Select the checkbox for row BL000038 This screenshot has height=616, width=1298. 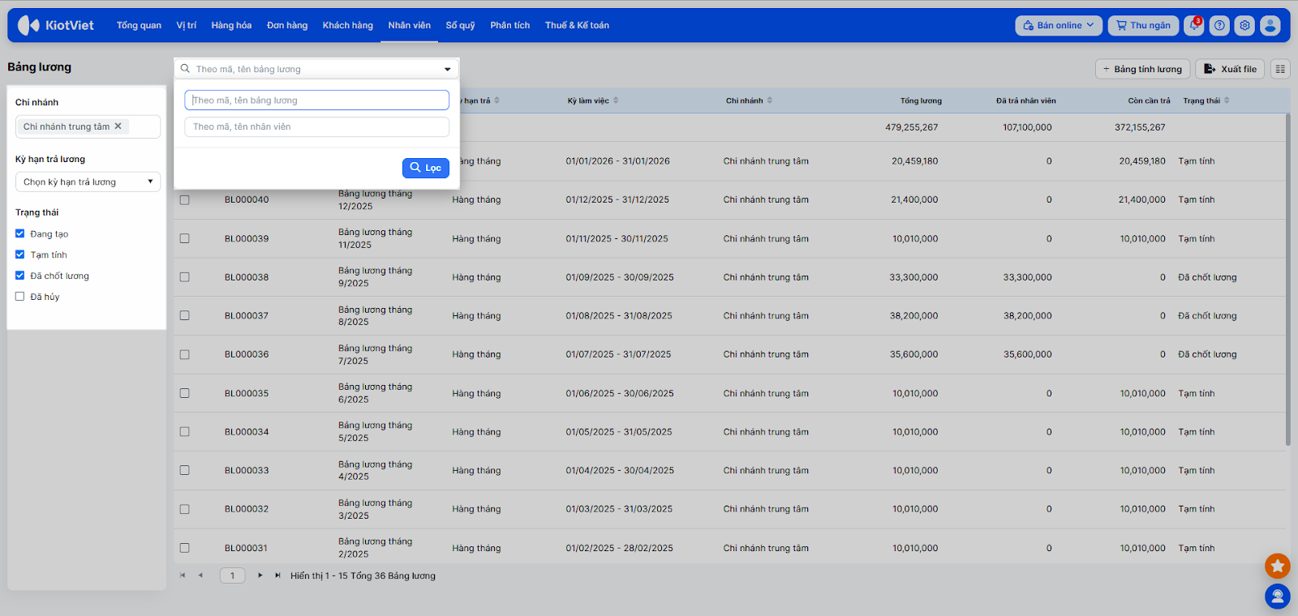185,277
